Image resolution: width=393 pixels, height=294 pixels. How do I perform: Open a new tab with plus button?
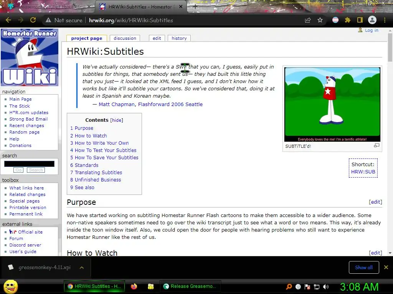tap(195, 7)
